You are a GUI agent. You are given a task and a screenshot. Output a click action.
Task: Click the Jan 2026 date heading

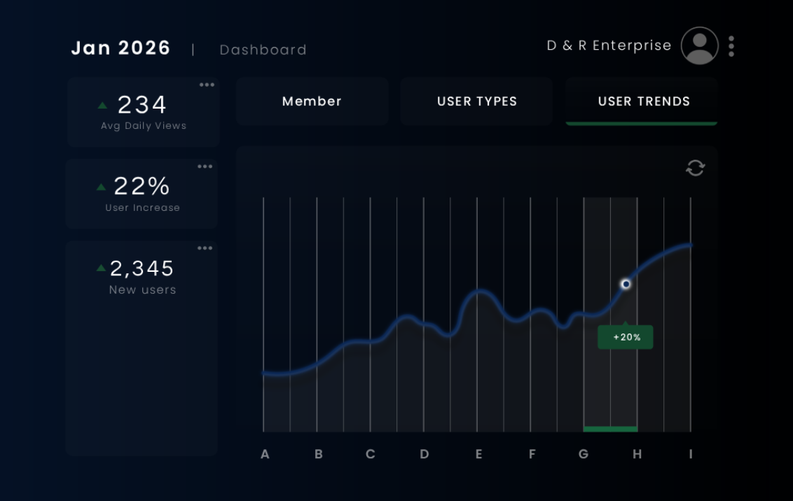pos(120,48)
